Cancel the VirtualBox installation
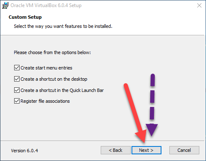 [184, 150]
